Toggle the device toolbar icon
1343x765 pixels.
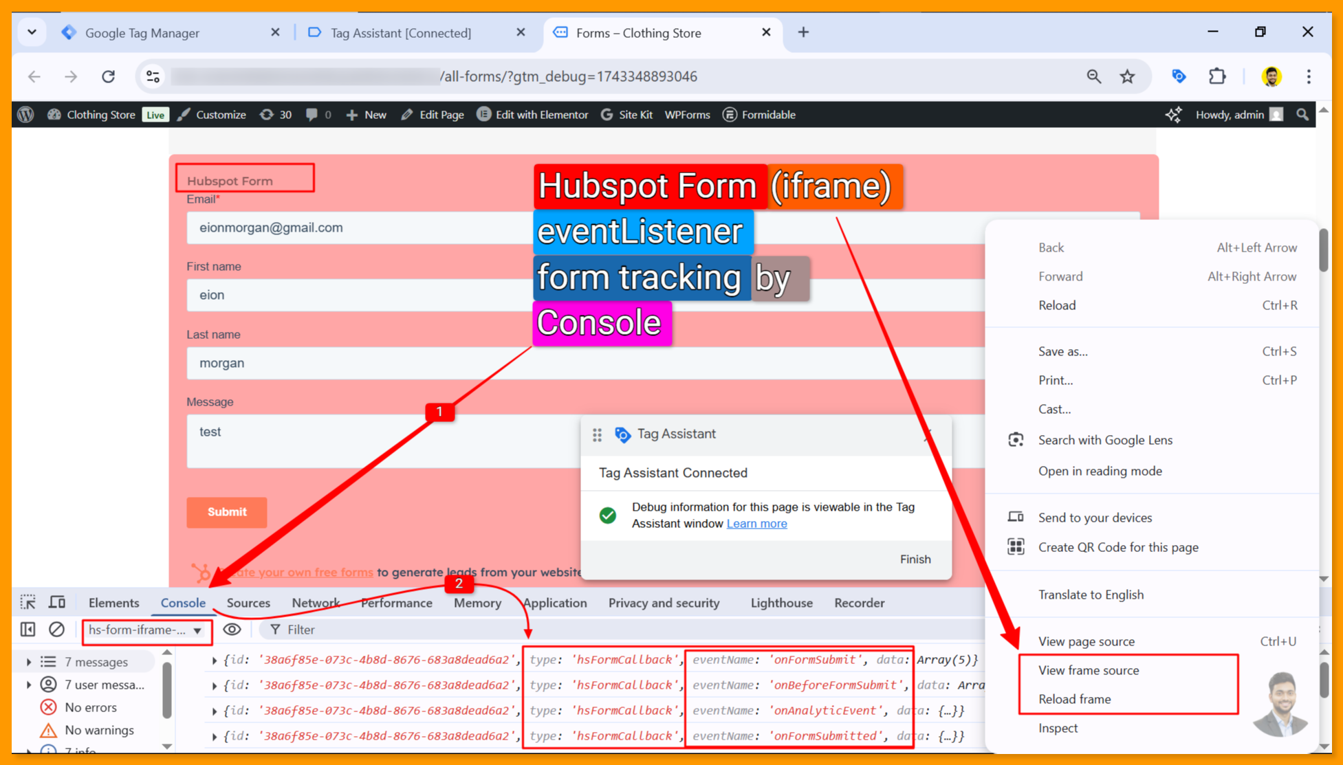(x=57, y=603)
